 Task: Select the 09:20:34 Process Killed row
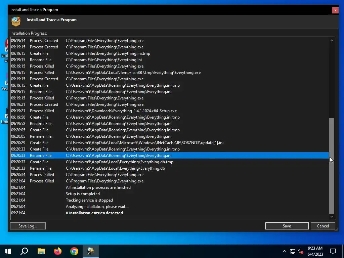[170, 175]
